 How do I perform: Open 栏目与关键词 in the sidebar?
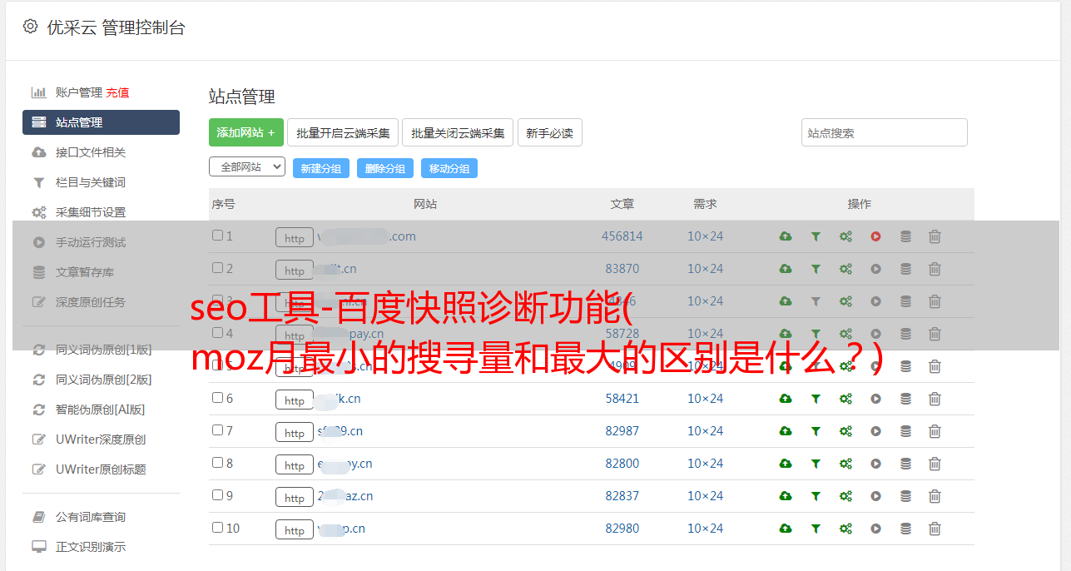pos(91,182)
